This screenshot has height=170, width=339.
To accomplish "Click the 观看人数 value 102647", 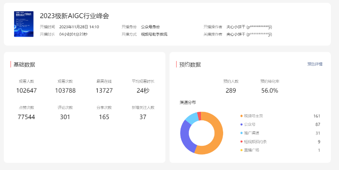I will pos(26,90).
